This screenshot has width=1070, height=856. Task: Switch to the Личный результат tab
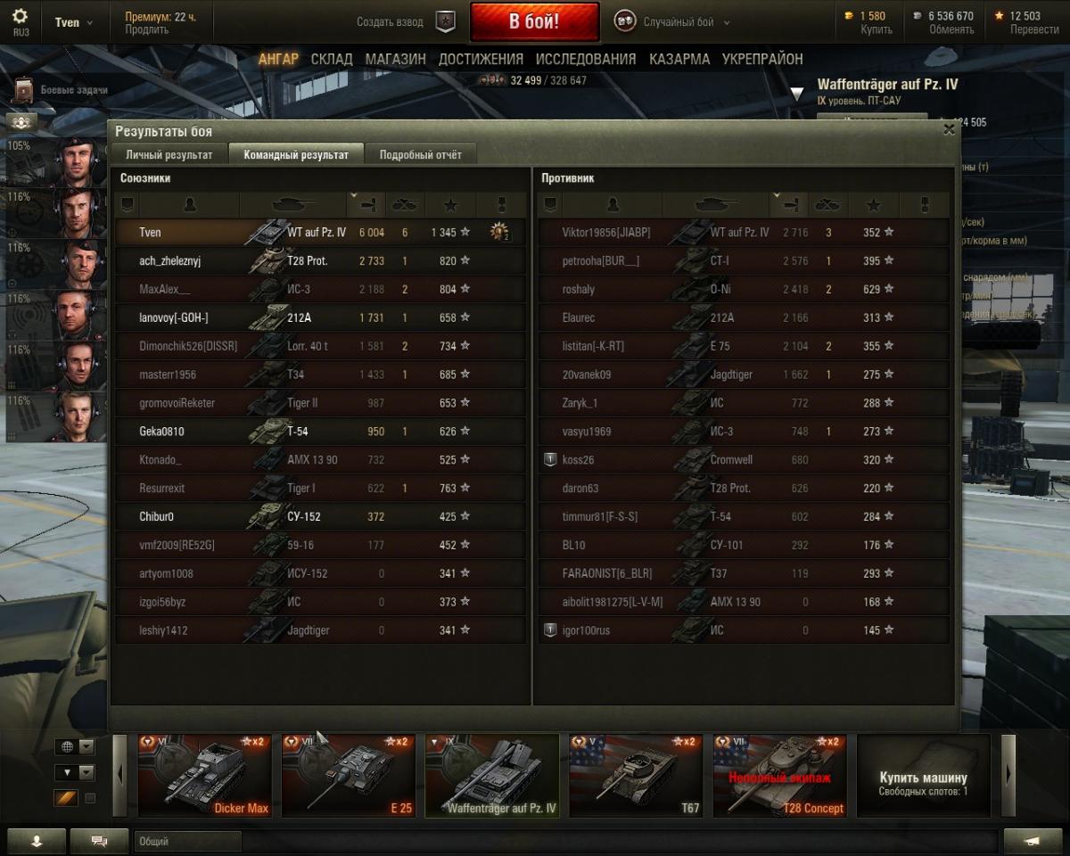point(169,154)
